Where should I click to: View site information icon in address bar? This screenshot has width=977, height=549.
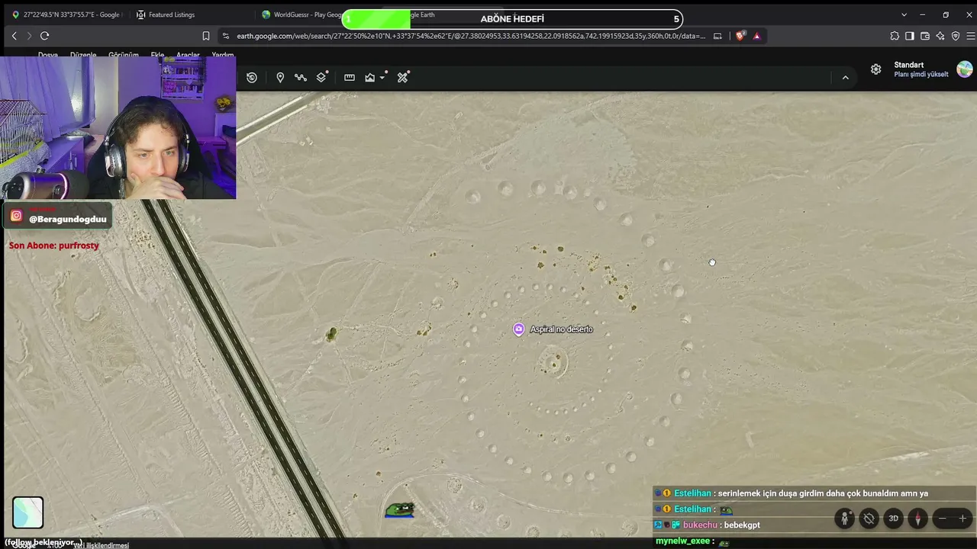(x=225, y=36)
